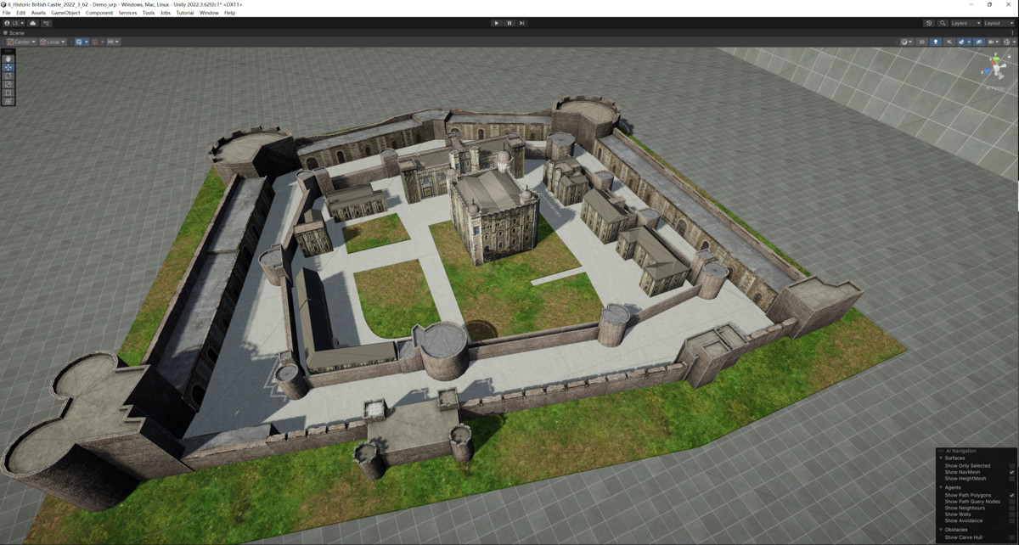
Task: Toggle scene audio speaker icon
Action: tap(949, 42)
